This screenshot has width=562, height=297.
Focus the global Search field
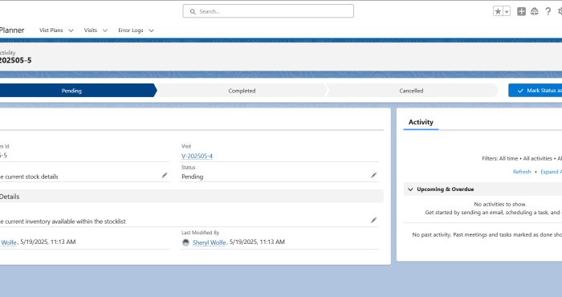coord(268,11)
